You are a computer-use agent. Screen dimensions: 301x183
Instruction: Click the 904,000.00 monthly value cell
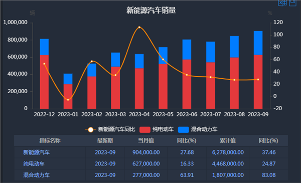click(x=146, y=152)
